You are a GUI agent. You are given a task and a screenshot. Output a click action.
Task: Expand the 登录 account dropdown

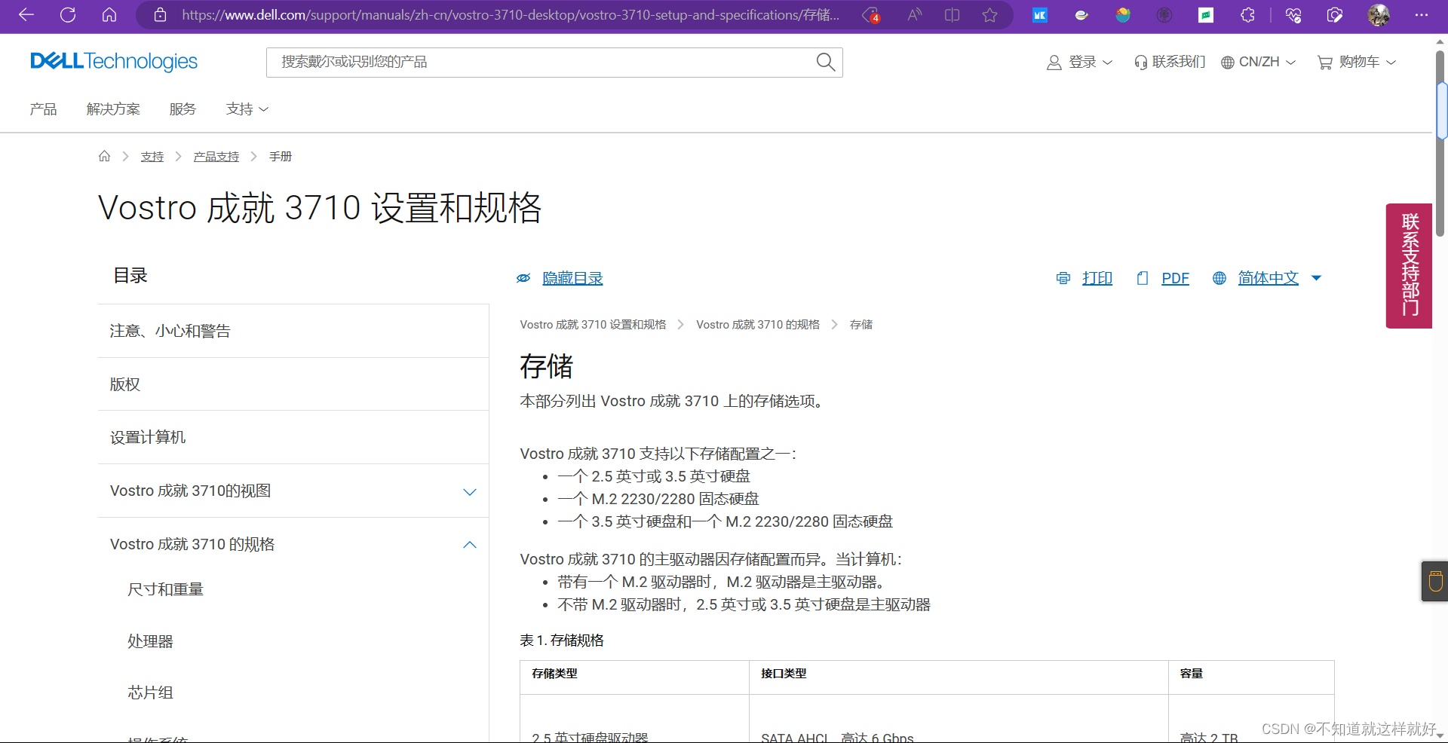[x=1079, y=62]
